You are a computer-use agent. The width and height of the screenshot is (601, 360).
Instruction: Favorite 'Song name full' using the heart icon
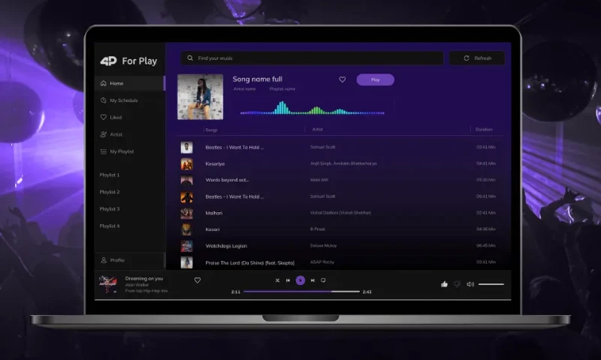343,79
